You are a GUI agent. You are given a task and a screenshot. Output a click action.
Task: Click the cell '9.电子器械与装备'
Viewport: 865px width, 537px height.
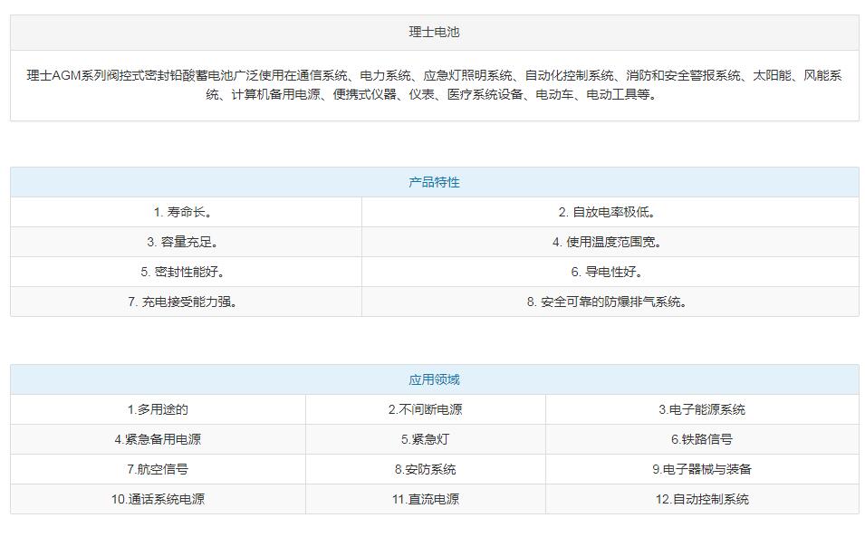702,469
